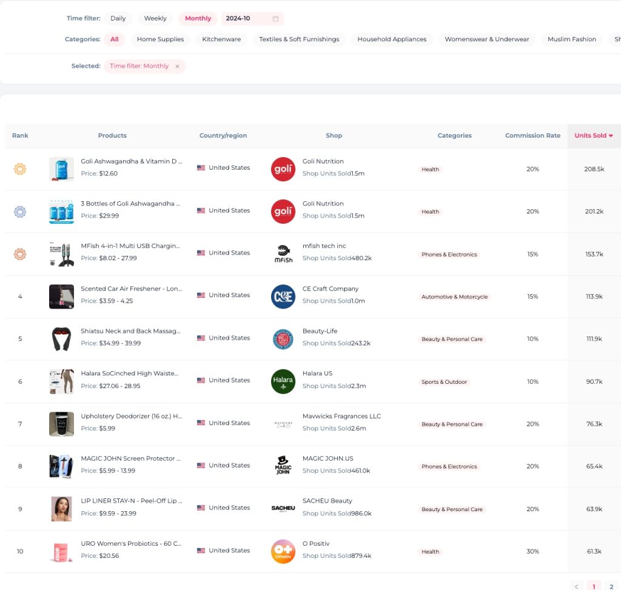Switch time filter to Daily

click(118, 19)
